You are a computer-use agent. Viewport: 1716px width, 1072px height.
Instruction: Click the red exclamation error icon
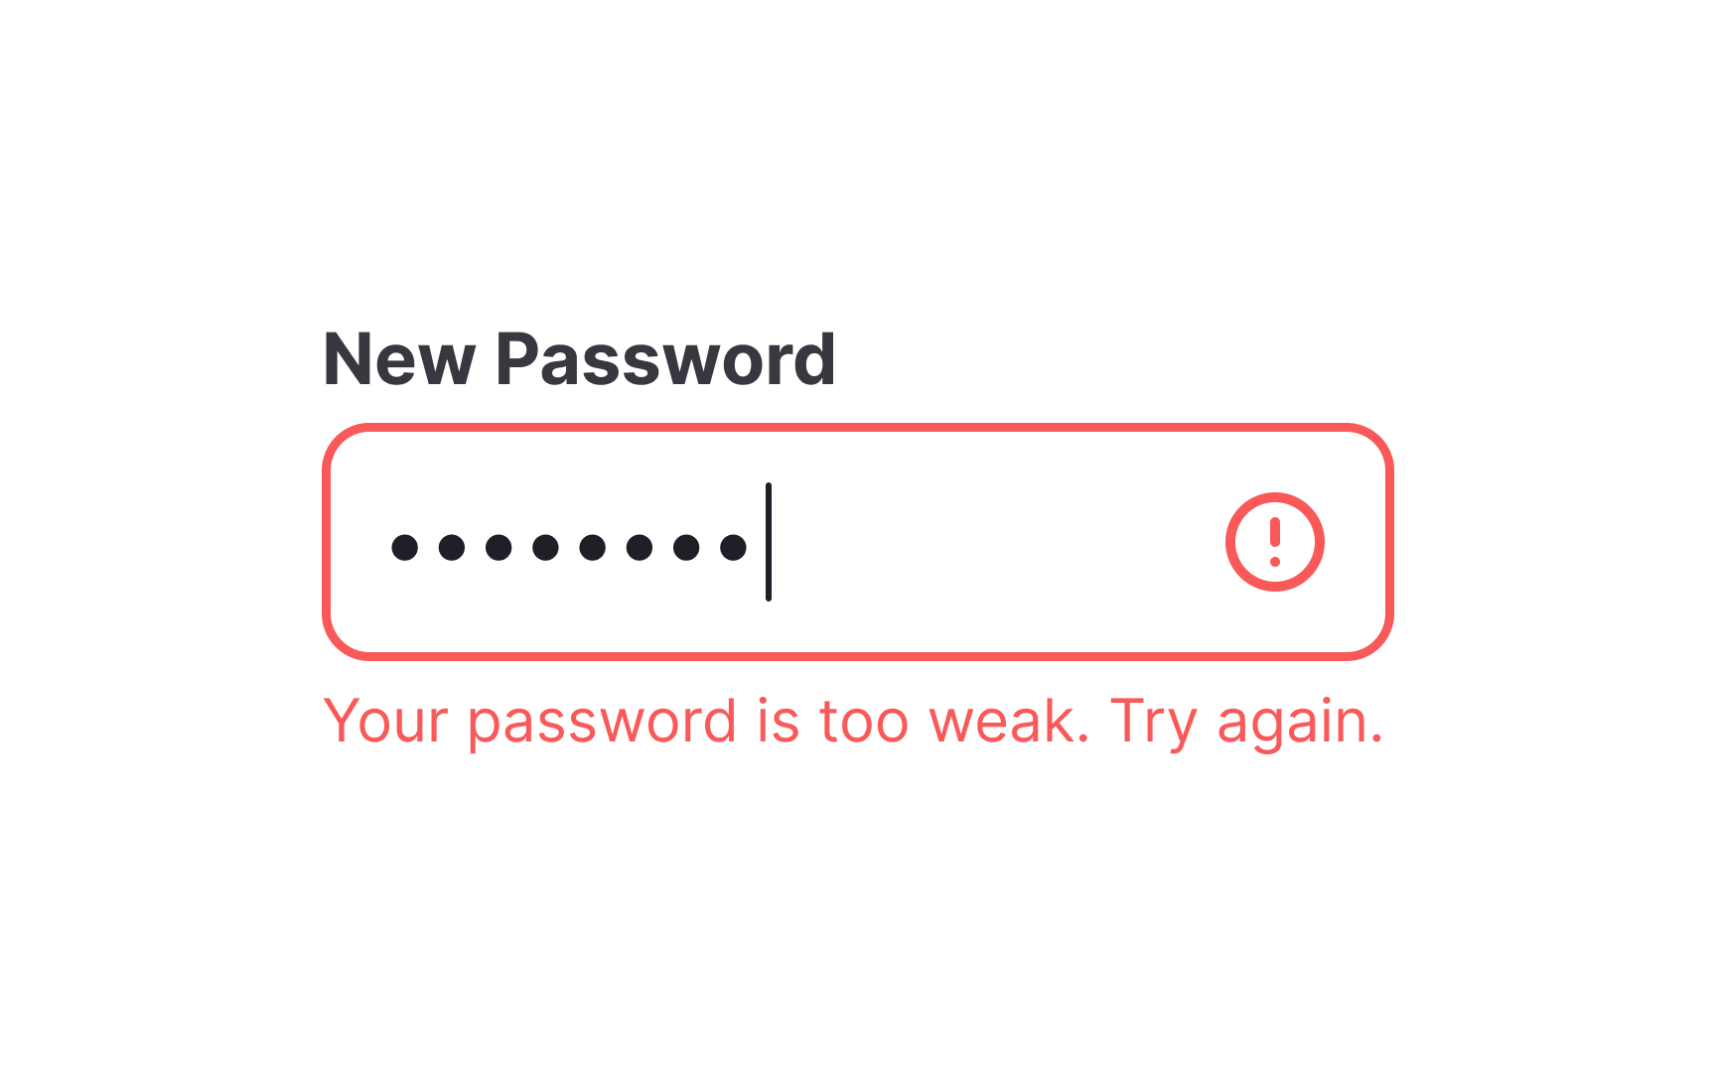[1274, 542]
